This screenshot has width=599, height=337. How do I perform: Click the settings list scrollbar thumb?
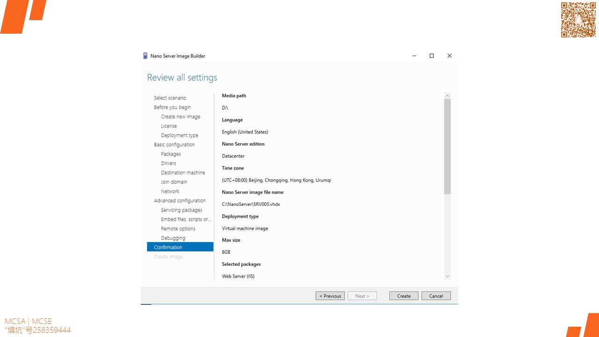pyautogui.click(x=447, y=147)
